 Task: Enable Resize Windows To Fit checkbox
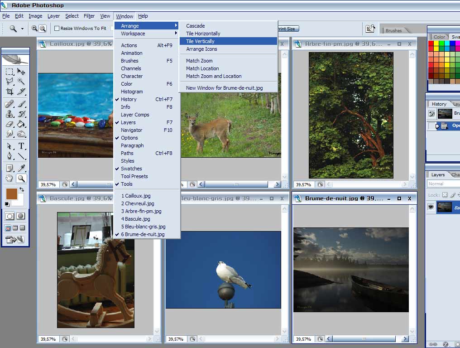(x=57, y=28)
